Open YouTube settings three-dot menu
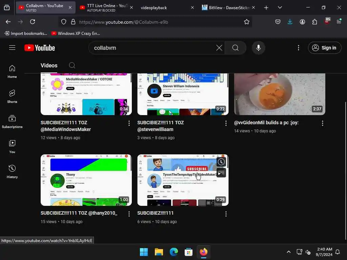This screenshot has width=347, height=260. [x=298, y=48]
